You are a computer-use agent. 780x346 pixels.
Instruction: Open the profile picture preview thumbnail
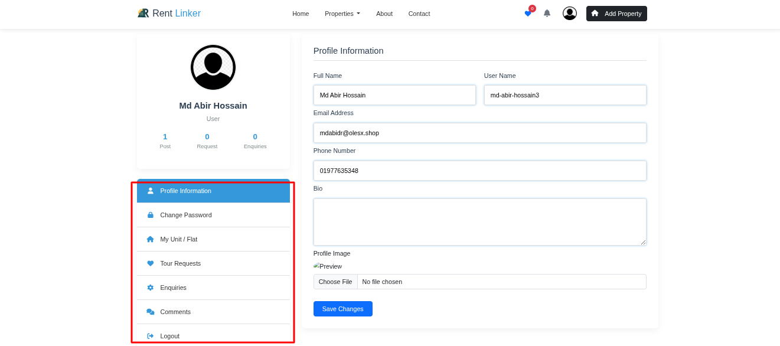327,266
